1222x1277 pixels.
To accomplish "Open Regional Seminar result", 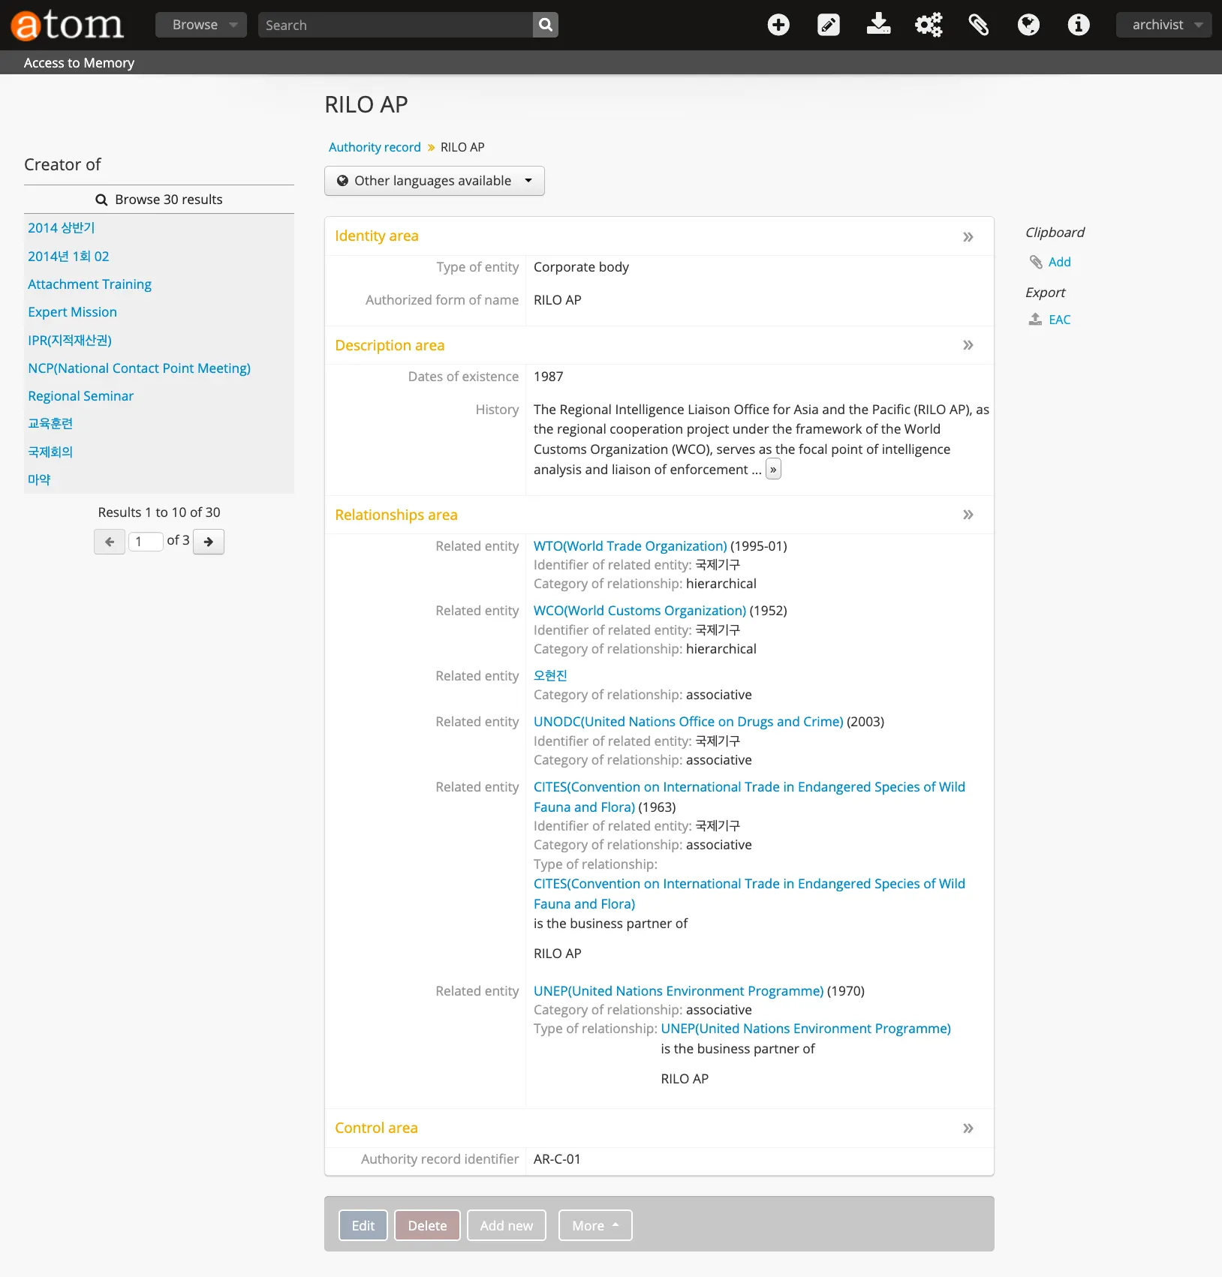I will pos(80,396).
